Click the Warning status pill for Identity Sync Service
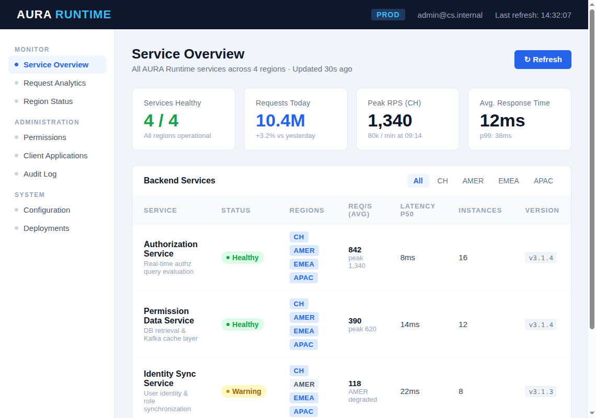This screenshot has width=596, height=418. click(244, 391)
